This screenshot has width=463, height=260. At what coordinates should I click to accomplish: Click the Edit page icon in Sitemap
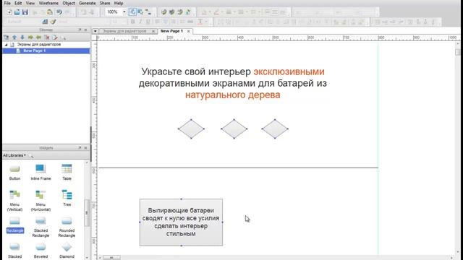55,38
